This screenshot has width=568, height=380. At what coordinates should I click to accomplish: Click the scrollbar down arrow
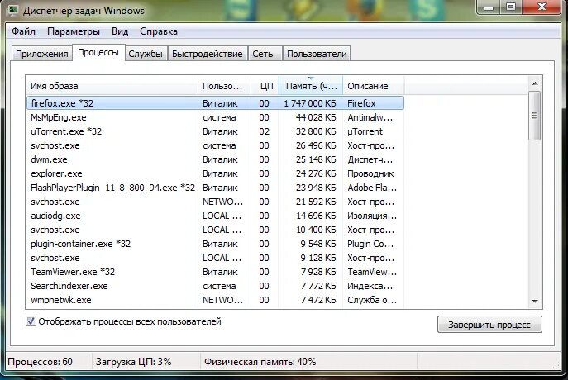[x=535, y=301]
